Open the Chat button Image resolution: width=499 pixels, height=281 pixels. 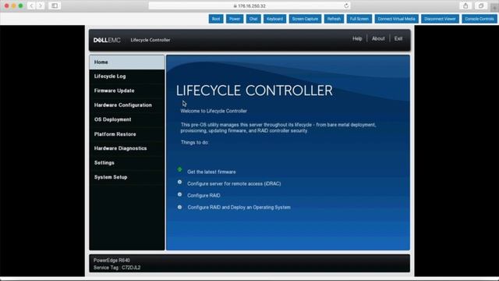tap(253, 19)
